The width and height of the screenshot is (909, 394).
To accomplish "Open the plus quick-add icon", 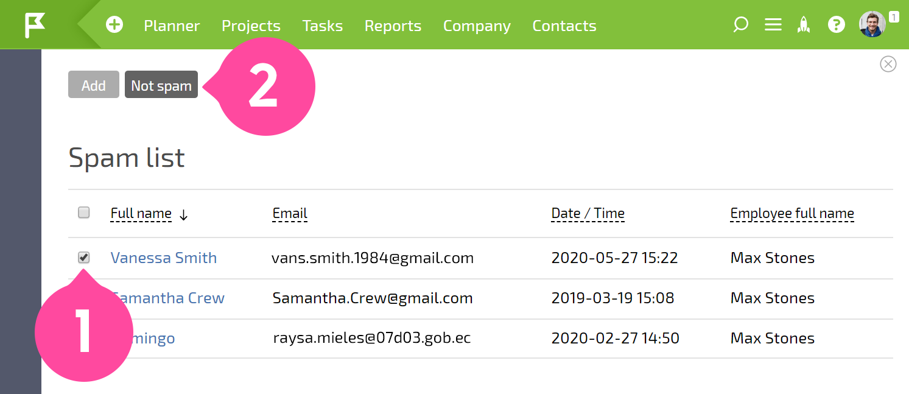I will (x=114, y=25).
